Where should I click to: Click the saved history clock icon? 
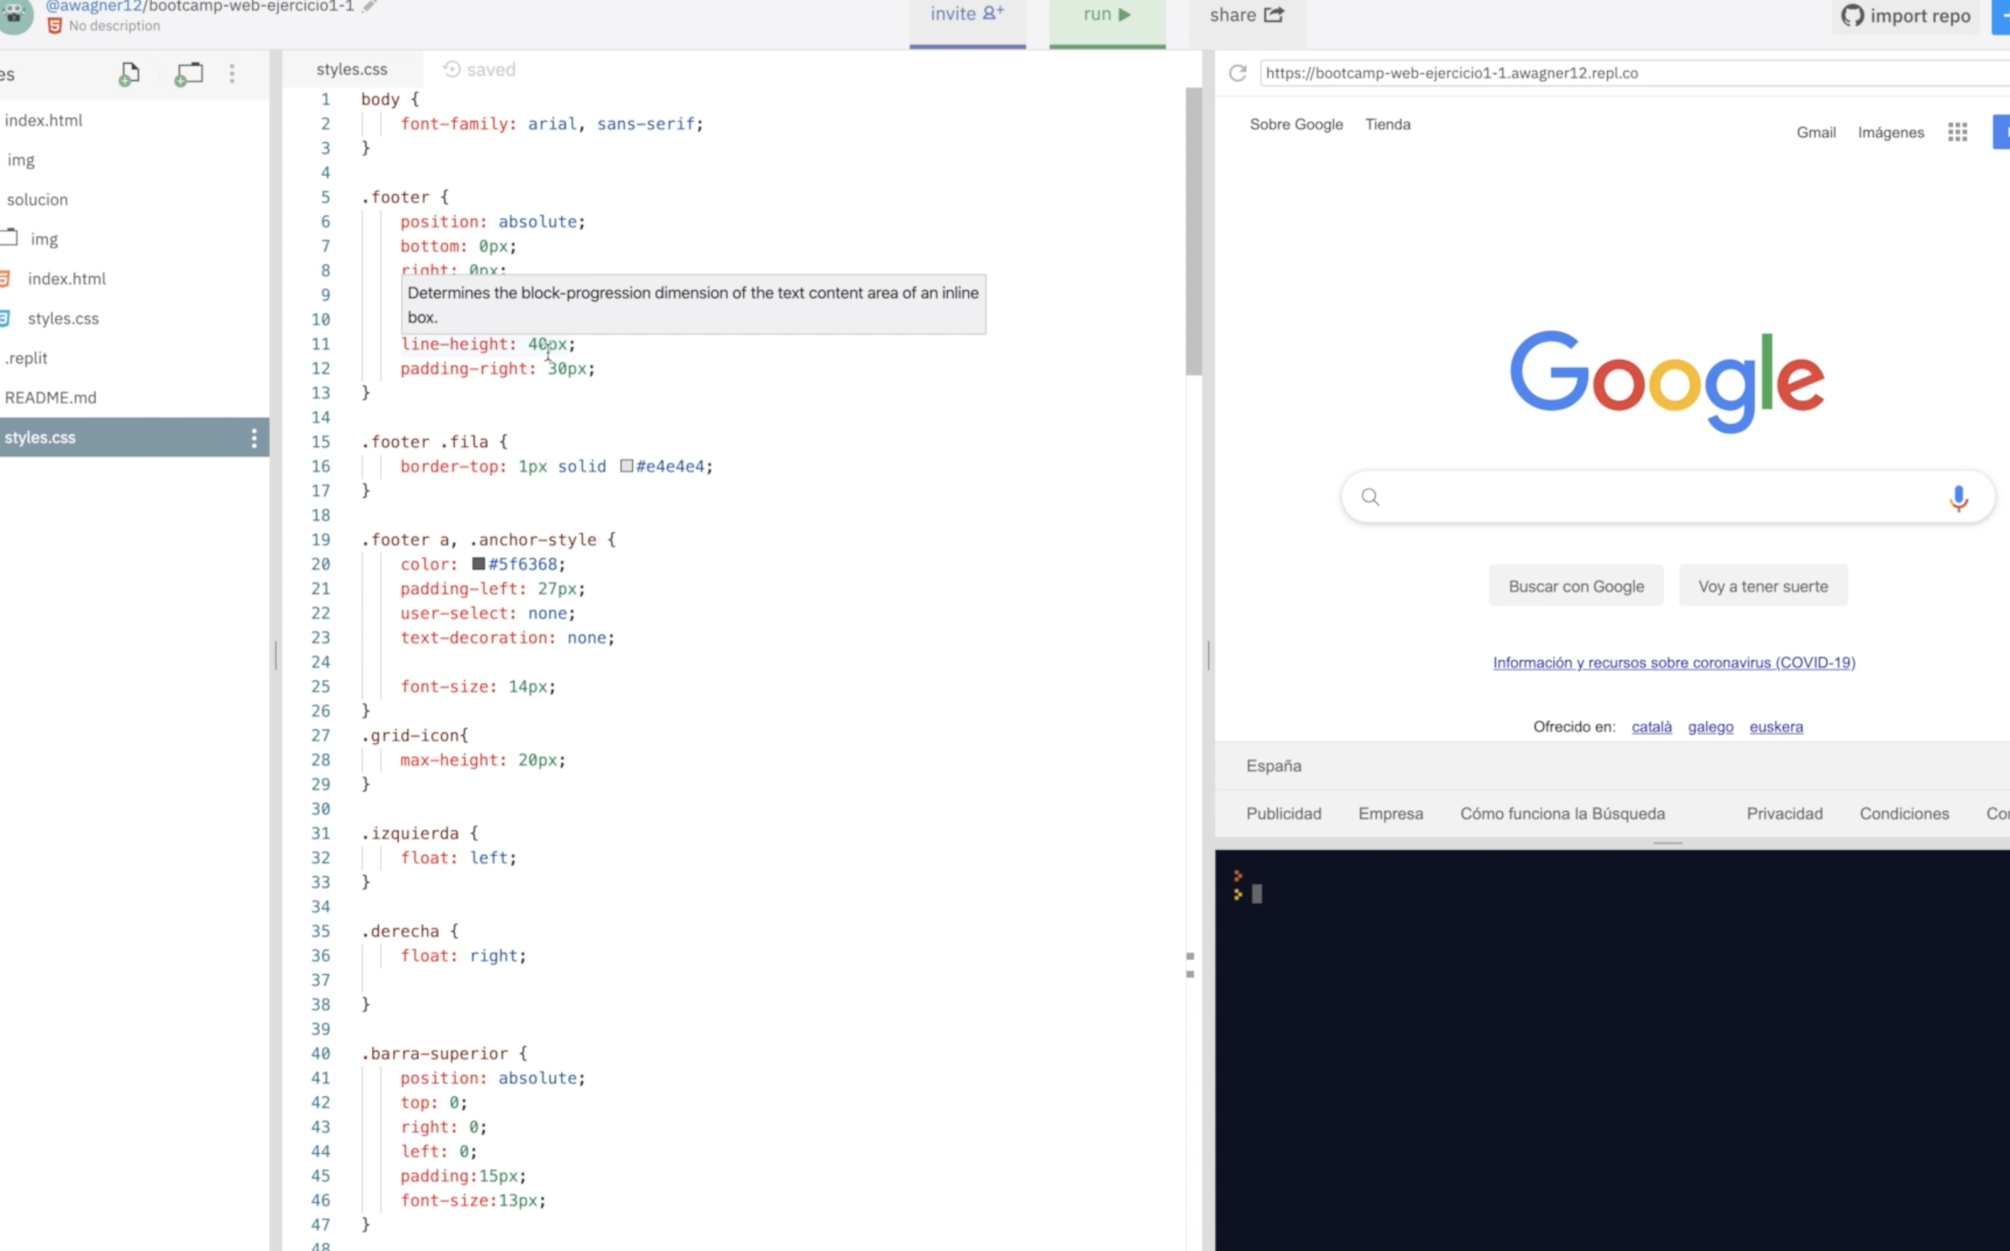452,70
